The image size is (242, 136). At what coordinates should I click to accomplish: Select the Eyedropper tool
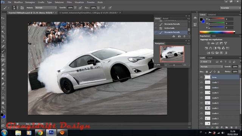[x=3, y=41]
